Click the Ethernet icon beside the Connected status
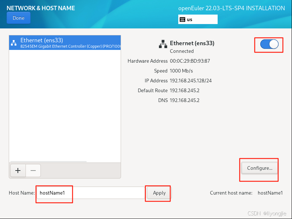The image size is (292, 219). tap(163, 44)
